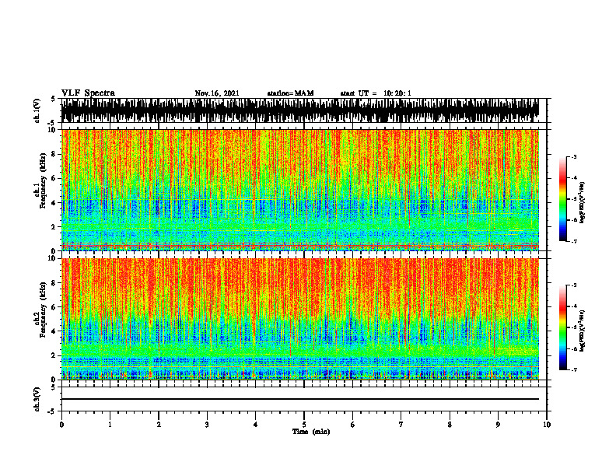Image resolution: width=616 pixels, height=476 pixels.
Task: Click the "-3" tick on ch.2 colorbar
Action: point(573,285)
